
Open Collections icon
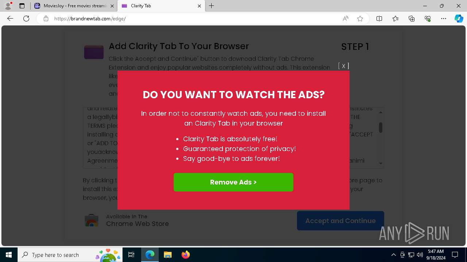(412, 19)
